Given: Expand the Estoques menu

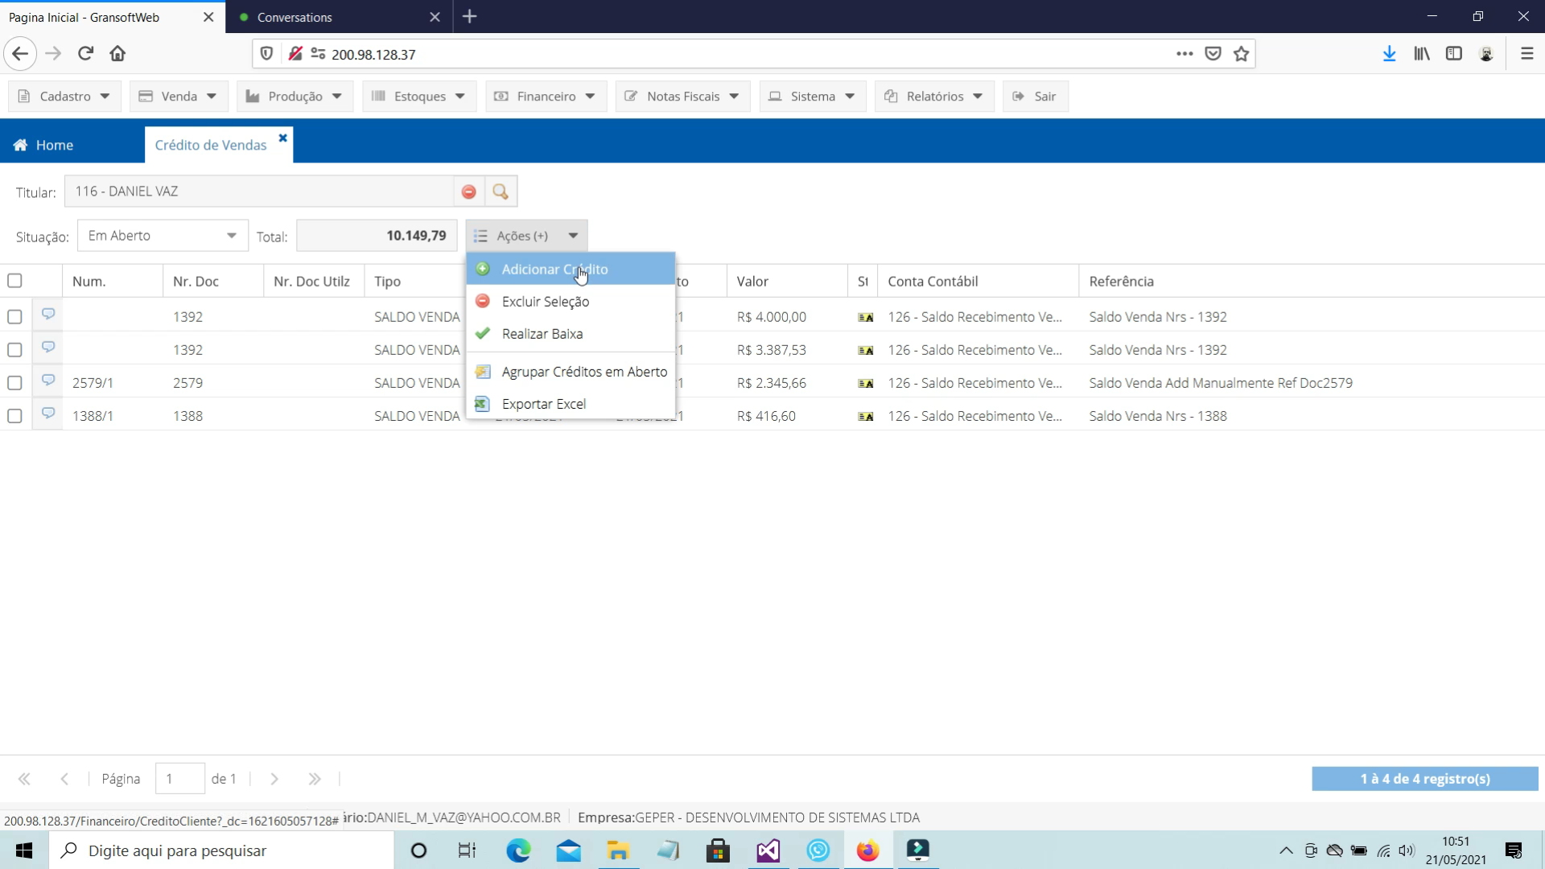Looking at the screenshot, I should coord(419,97).
